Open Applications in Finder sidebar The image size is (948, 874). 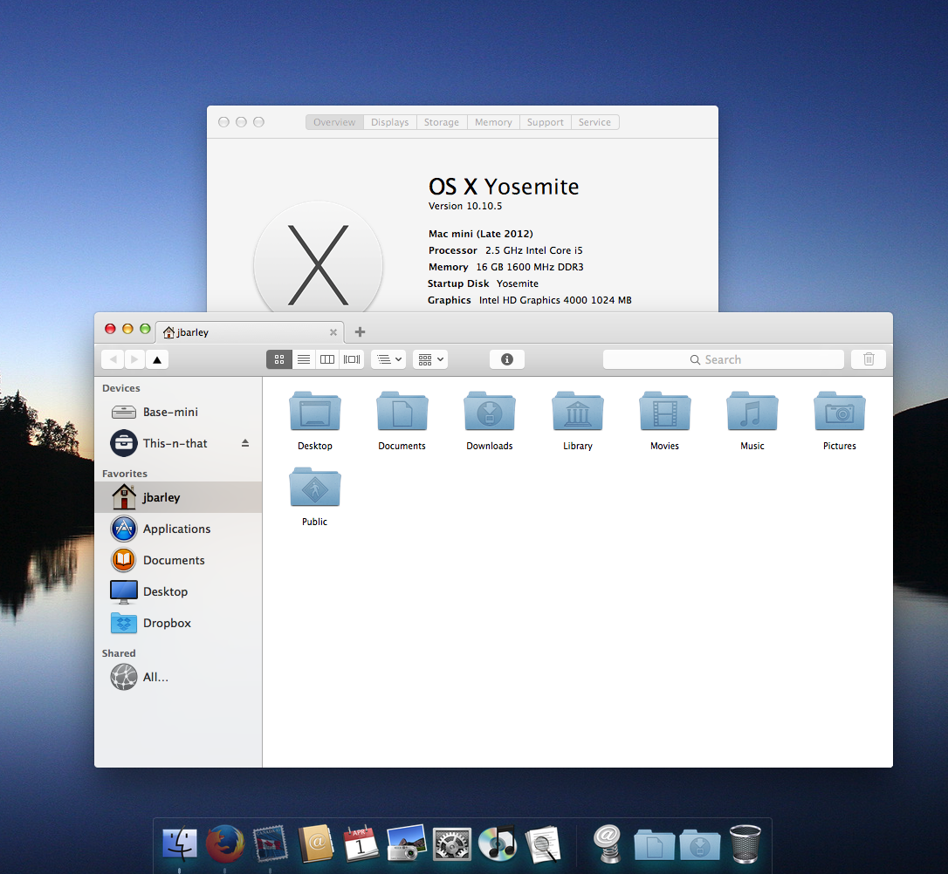178,529
